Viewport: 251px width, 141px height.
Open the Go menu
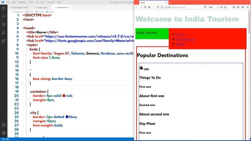37,2
